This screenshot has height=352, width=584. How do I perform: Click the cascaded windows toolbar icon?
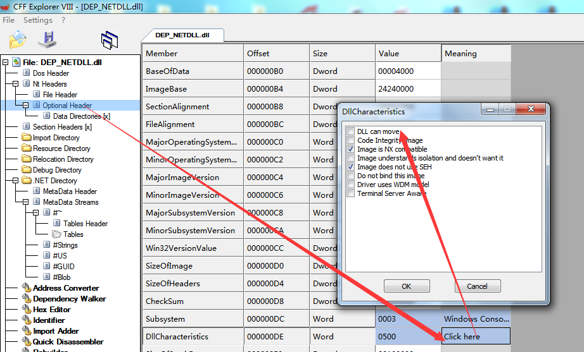click(110, 40)
